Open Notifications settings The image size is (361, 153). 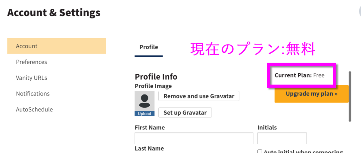[x=33, y=94]
